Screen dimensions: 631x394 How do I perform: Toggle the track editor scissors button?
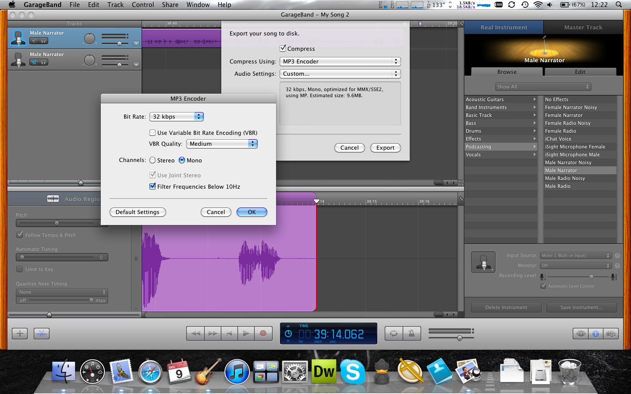coord(42,334)
